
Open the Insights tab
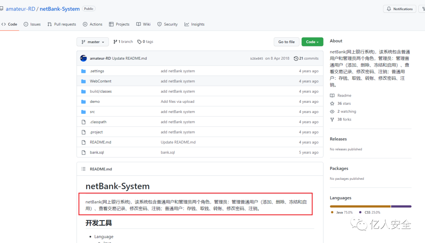tap(195, 24)
